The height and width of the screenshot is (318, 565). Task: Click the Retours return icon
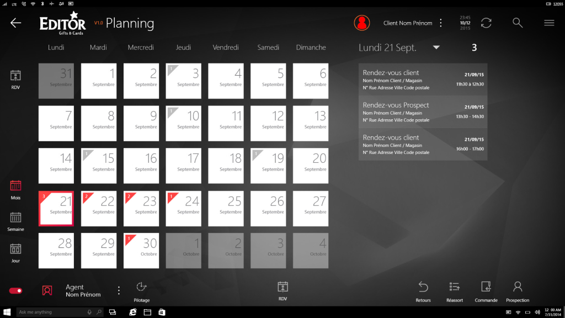click(x=423, y=287)
